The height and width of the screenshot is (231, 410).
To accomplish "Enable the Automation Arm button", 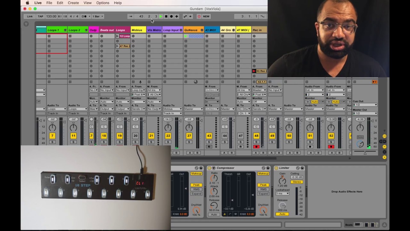I will point(185,16).
